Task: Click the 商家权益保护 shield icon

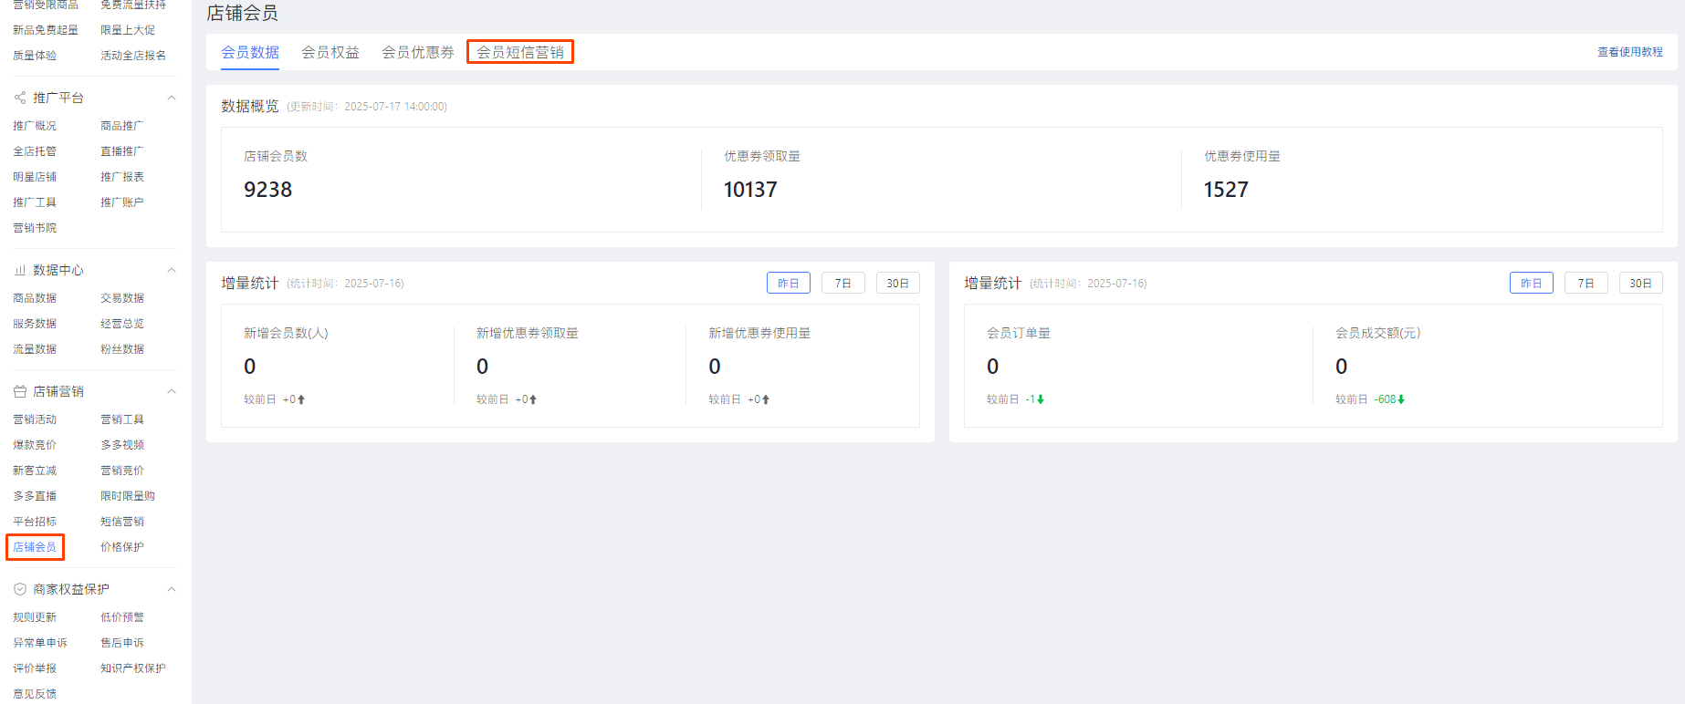Action: pyautogui.click(x=20, y=589)
